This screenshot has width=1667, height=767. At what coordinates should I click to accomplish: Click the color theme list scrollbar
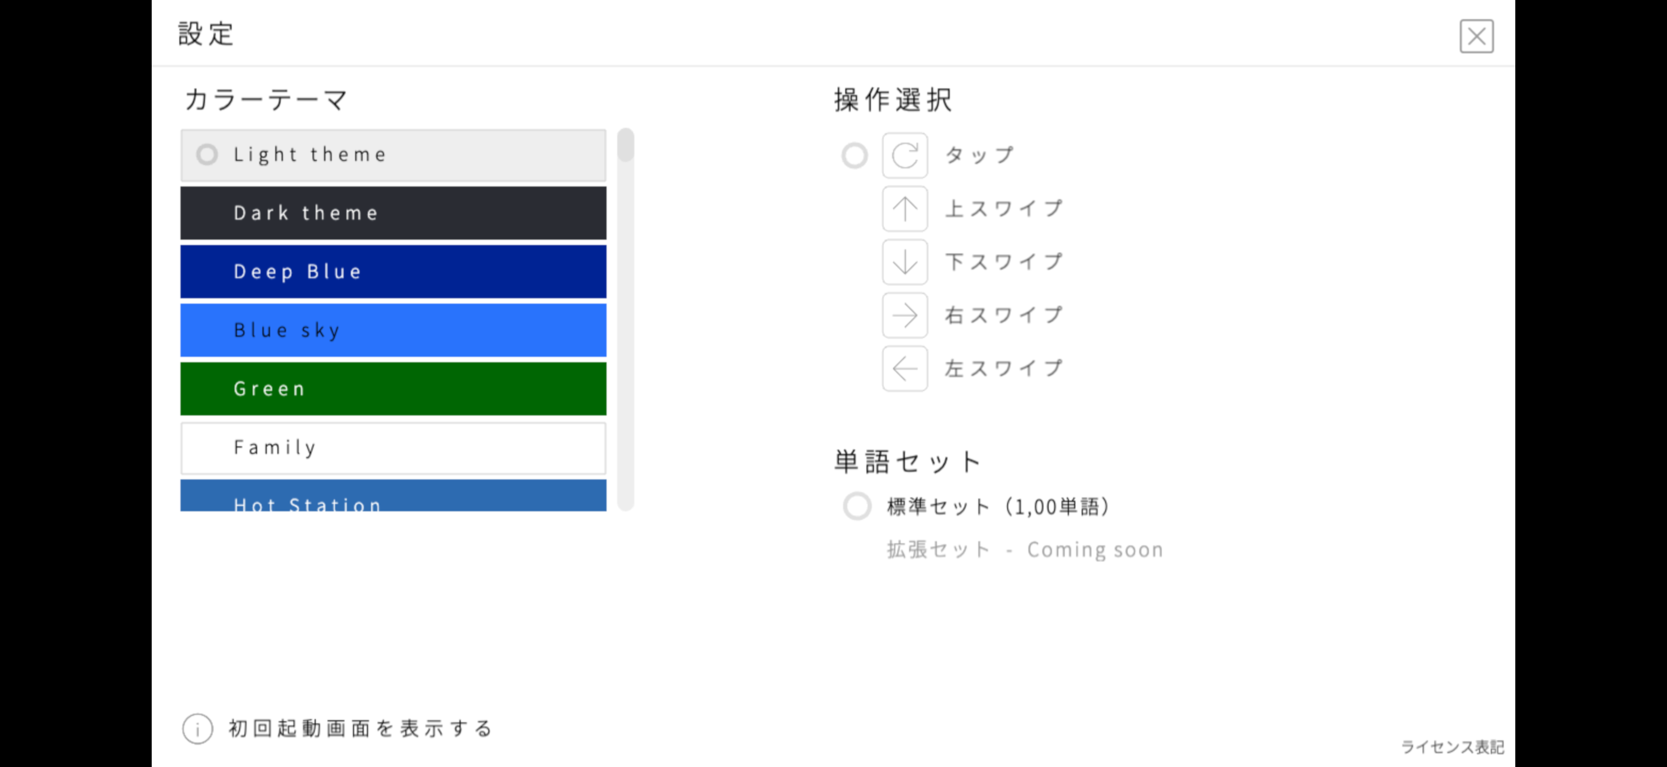pos(625,320)
